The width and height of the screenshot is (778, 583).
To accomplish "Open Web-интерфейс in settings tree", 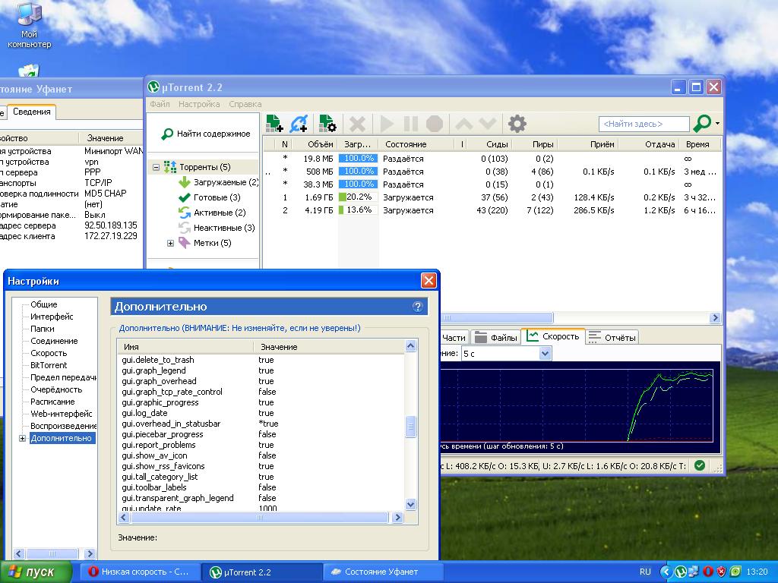I will (x=61, y=414).
